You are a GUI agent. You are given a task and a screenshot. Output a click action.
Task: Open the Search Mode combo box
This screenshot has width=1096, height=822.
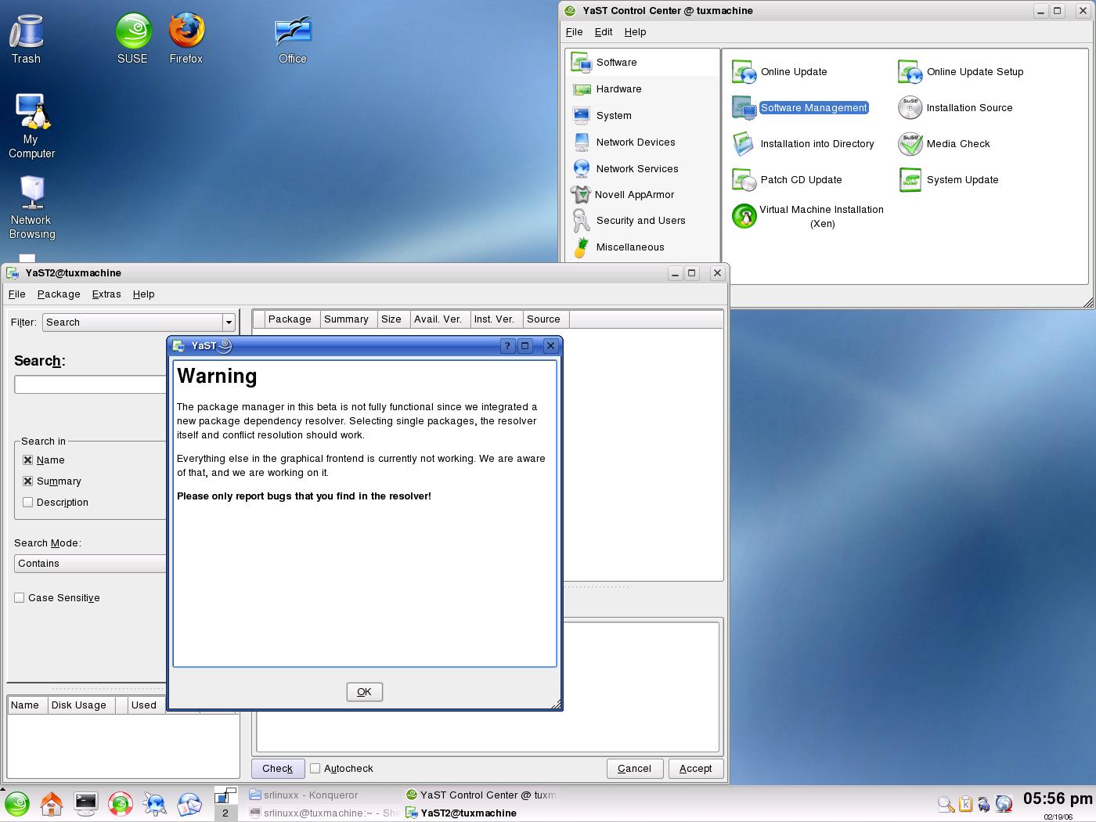coord(90,564)
